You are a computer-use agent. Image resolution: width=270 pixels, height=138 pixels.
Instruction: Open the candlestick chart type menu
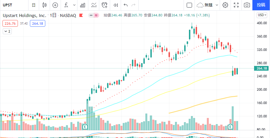coord(45,5)
